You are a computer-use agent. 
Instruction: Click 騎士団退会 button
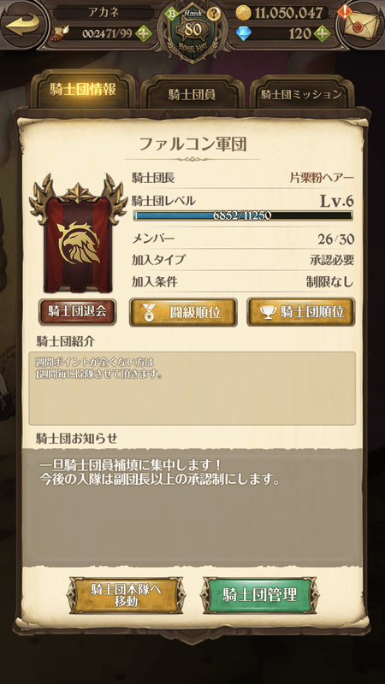[x=77, y=311]
